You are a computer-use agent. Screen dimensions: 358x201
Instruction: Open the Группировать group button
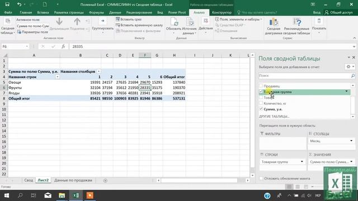click(x=103, y=26)
